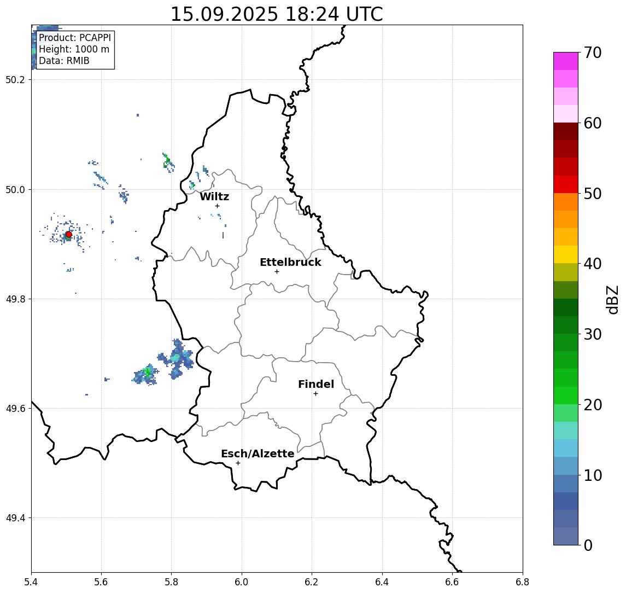Click the magenta top colorbar segment
Viewport: 626px width, 593px height.
pyautogui.click(x=566, y=61)
